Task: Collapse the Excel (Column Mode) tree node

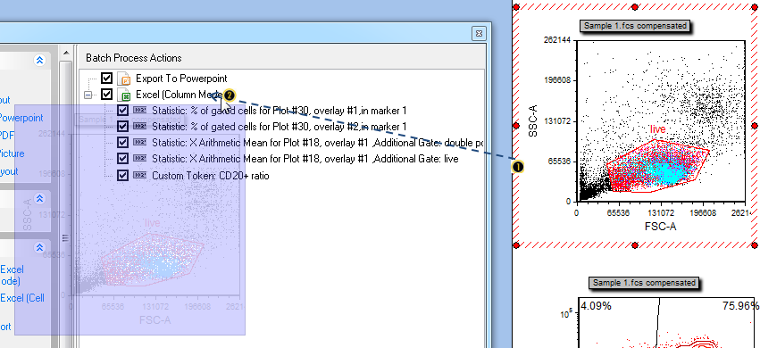Action: coord(88,95)
